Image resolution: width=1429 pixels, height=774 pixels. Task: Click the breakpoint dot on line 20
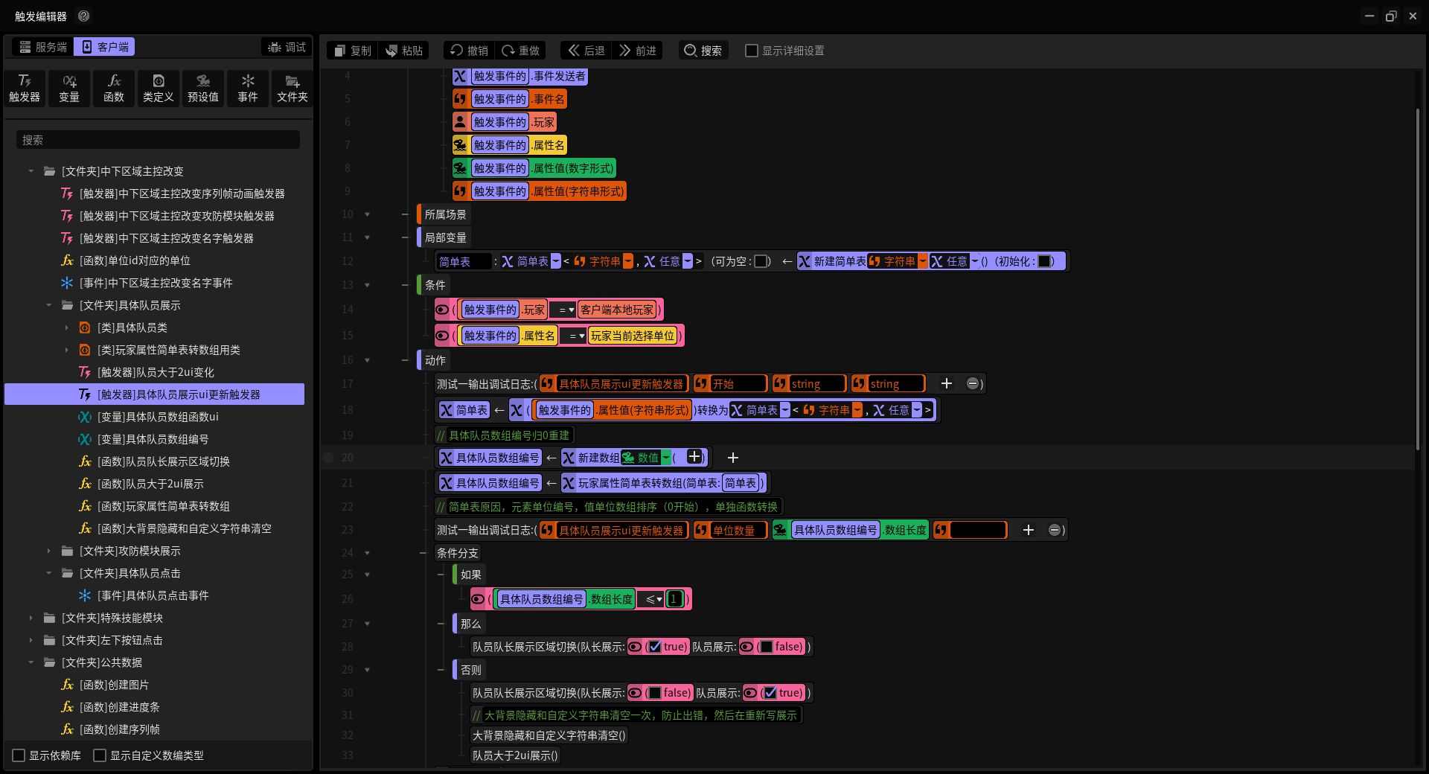click(x=328, y=458)
